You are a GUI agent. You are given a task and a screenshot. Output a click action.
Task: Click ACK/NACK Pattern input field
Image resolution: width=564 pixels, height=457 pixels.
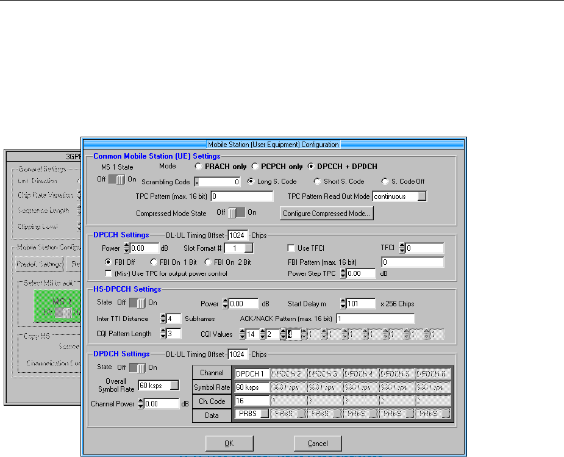[376, 318]
